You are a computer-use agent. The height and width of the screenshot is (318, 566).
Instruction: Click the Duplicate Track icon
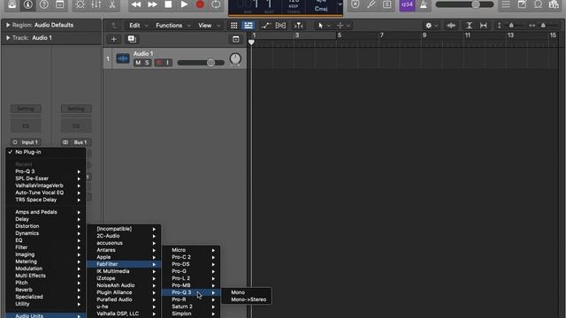[132, 39]
